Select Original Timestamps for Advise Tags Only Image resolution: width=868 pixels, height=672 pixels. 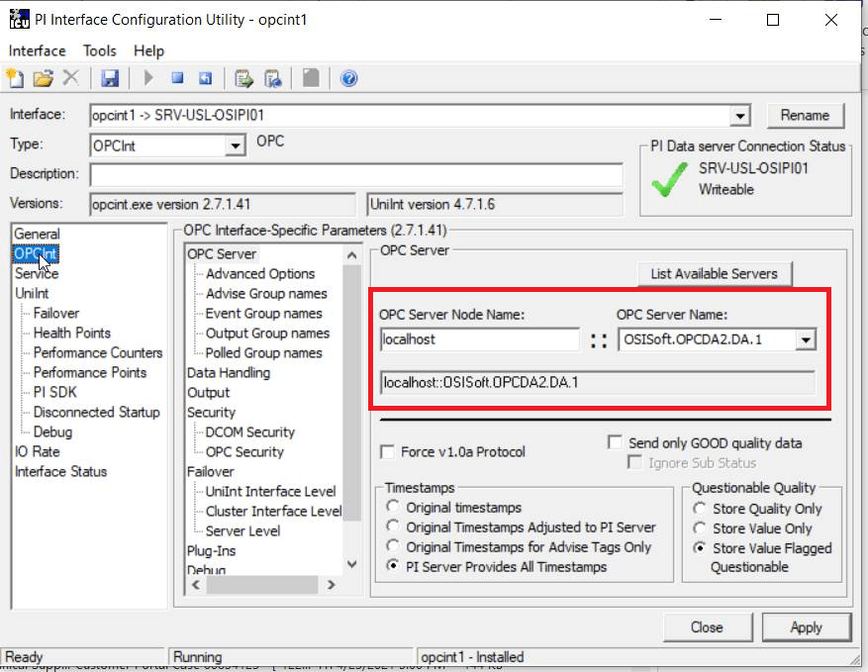tap(393, 545)
